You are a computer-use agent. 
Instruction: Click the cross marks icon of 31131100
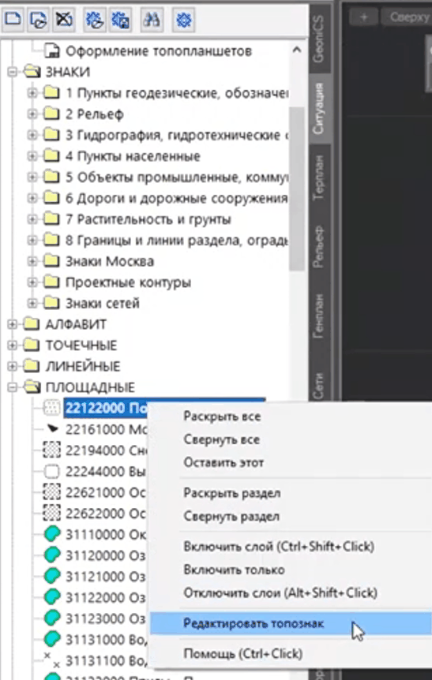[x=52, y=660]
